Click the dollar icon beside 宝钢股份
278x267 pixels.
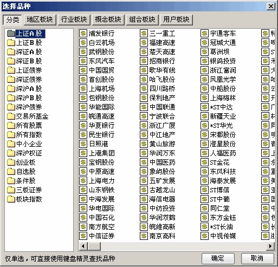pos(83,162)
